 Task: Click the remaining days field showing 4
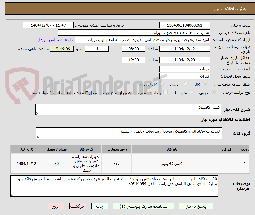click(97, 49)
